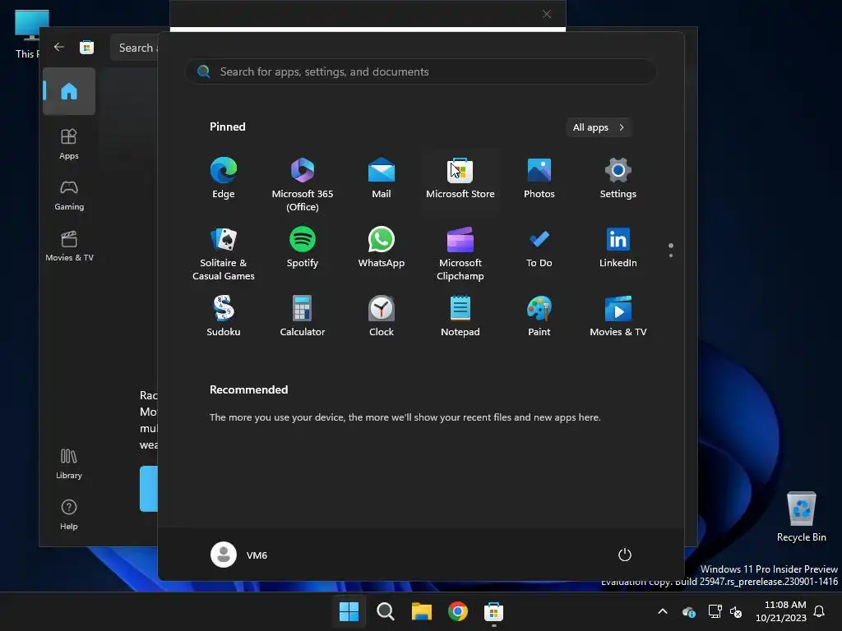
Task: Launch Solitaire & Casual Games
Action: pyautogui.click(x=224, y=253)
